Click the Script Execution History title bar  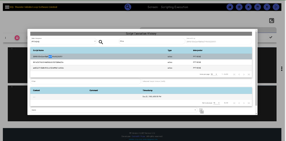[x=141, y=34]
